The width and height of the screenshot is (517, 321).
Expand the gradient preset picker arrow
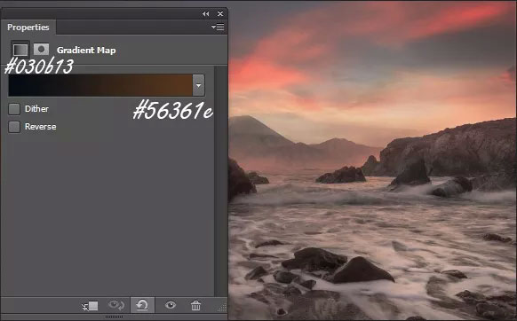pos(198,85)
